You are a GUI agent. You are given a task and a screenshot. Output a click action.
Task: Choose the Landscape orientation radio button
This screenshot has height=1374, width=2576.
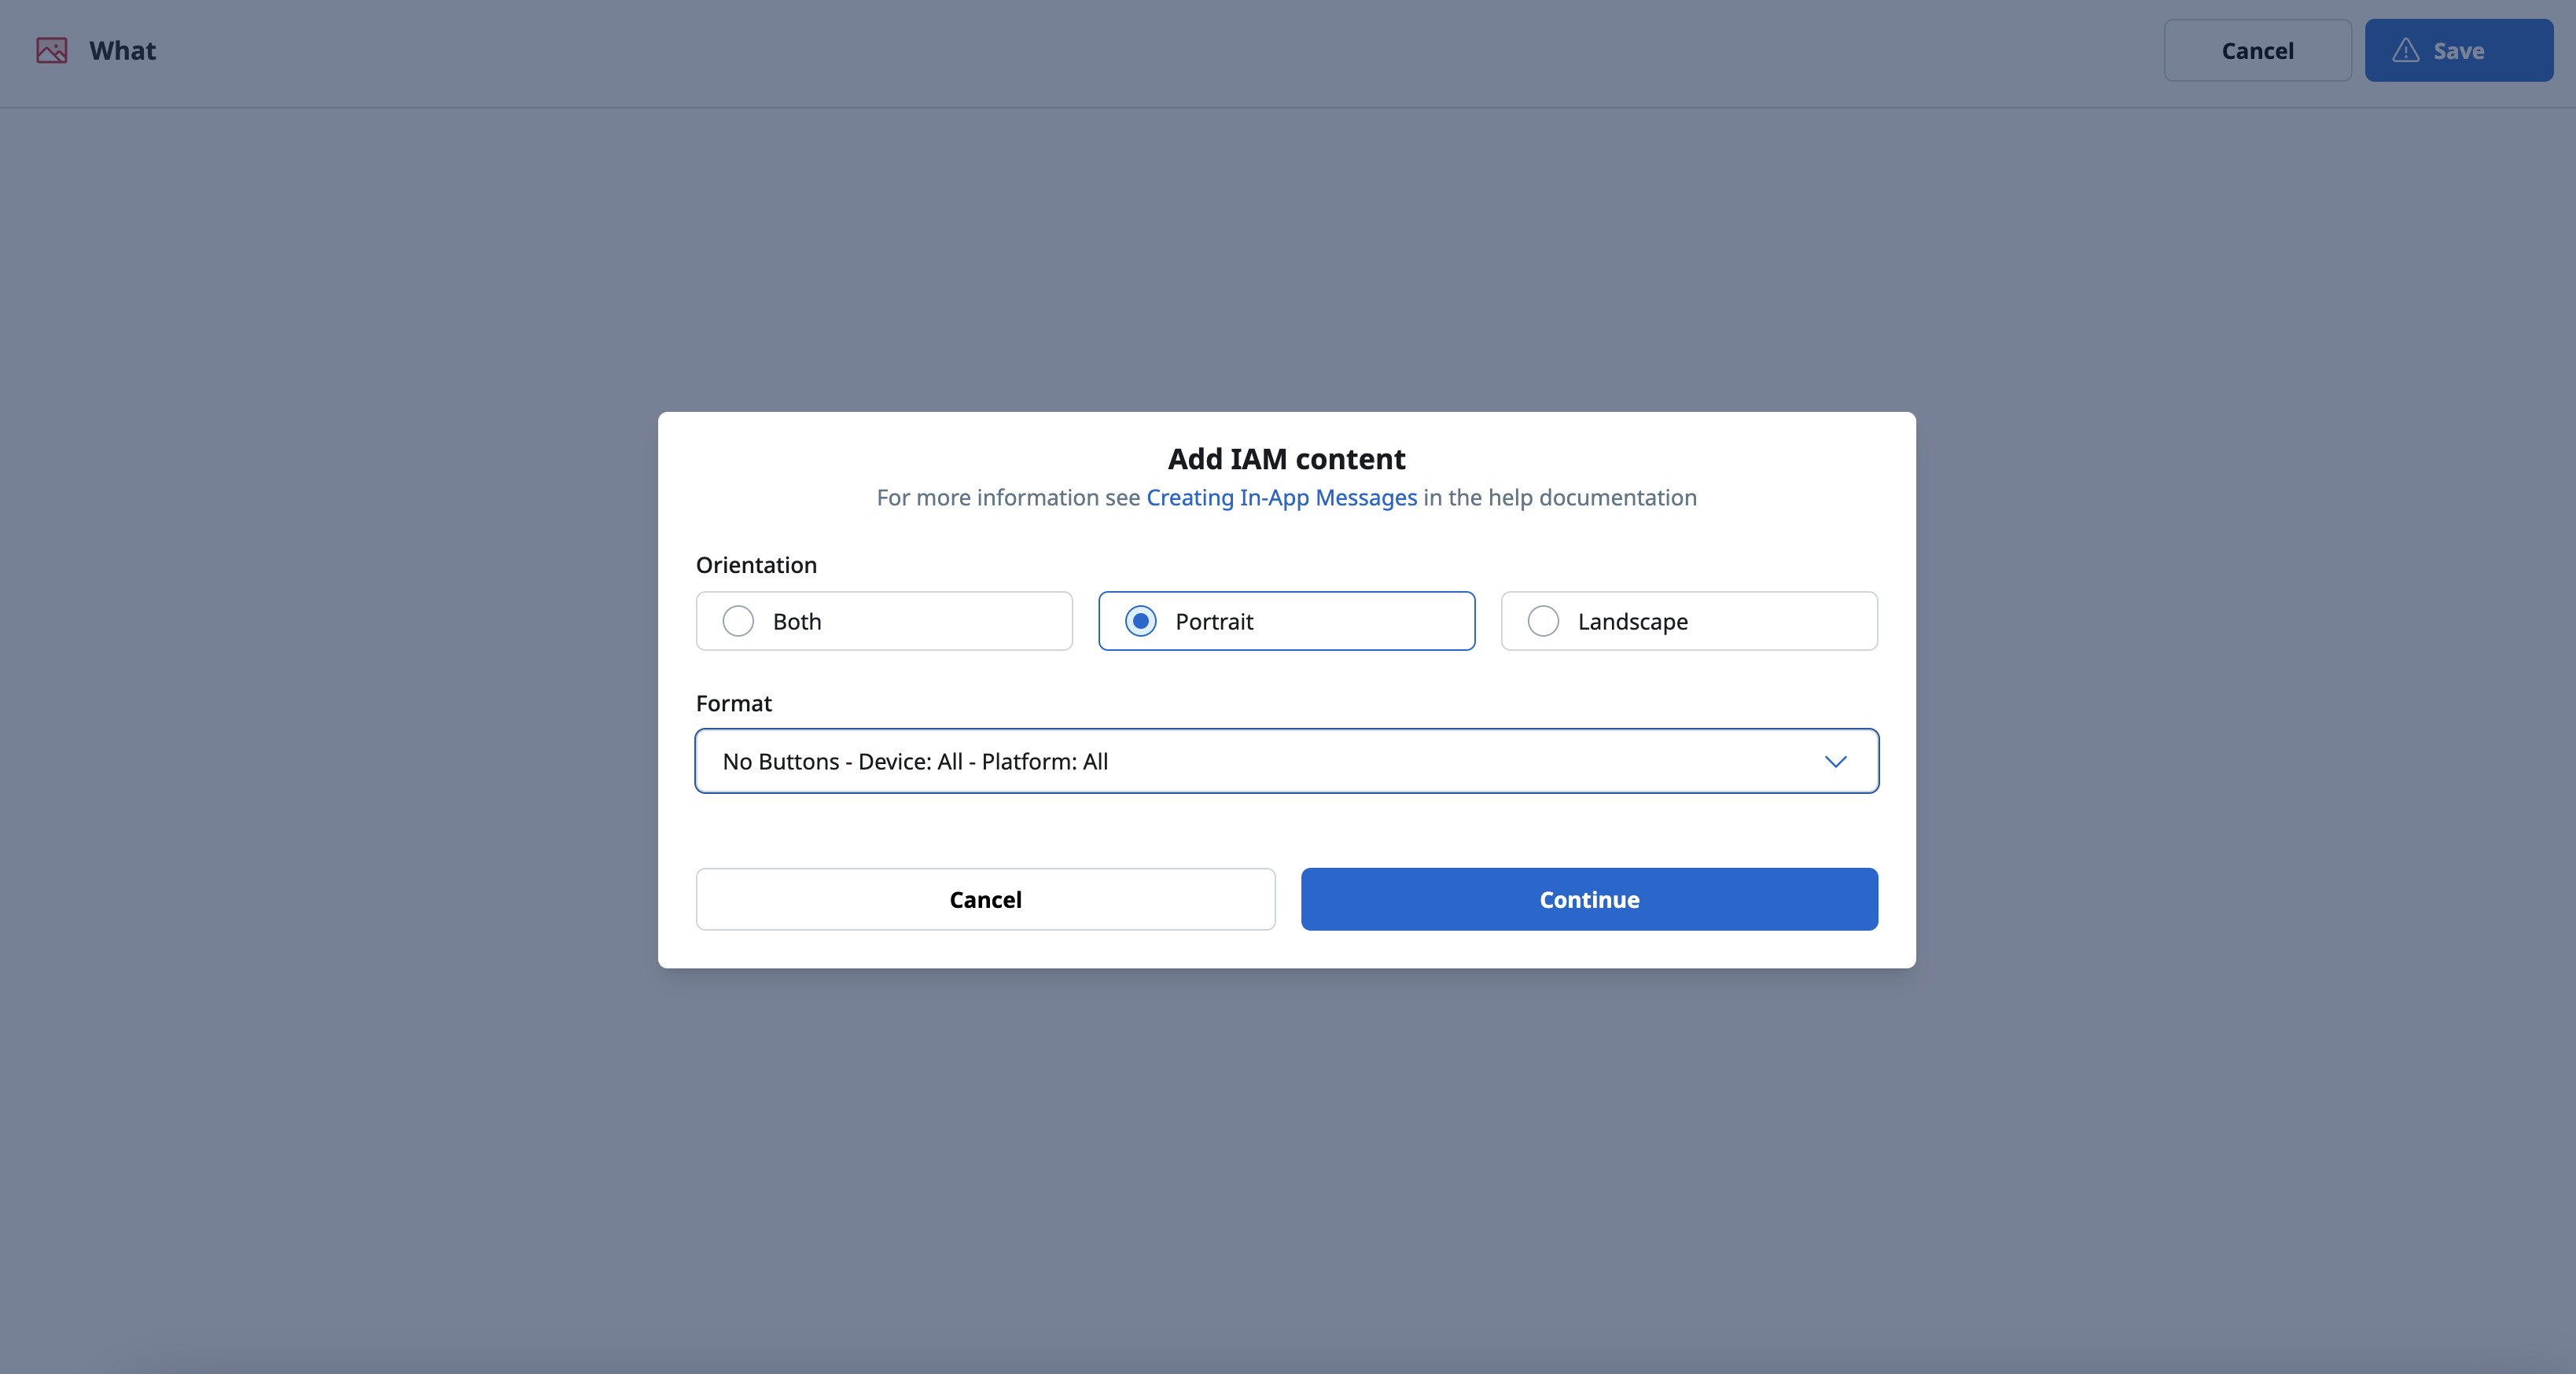click(x=1543, y=621)
